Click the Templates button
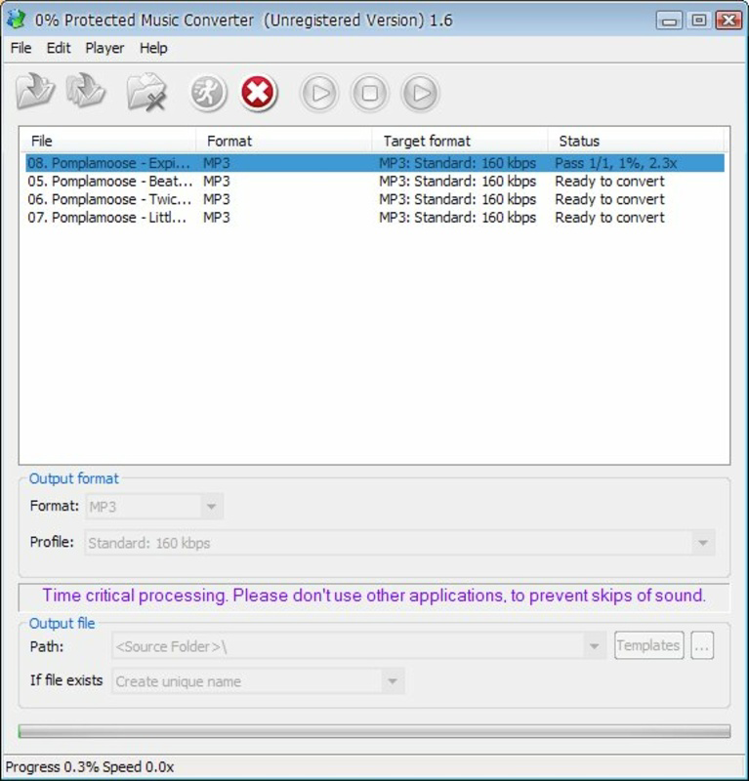Viewport: 749px width, 781px height. pyautogui.click(x=648, y=645)
